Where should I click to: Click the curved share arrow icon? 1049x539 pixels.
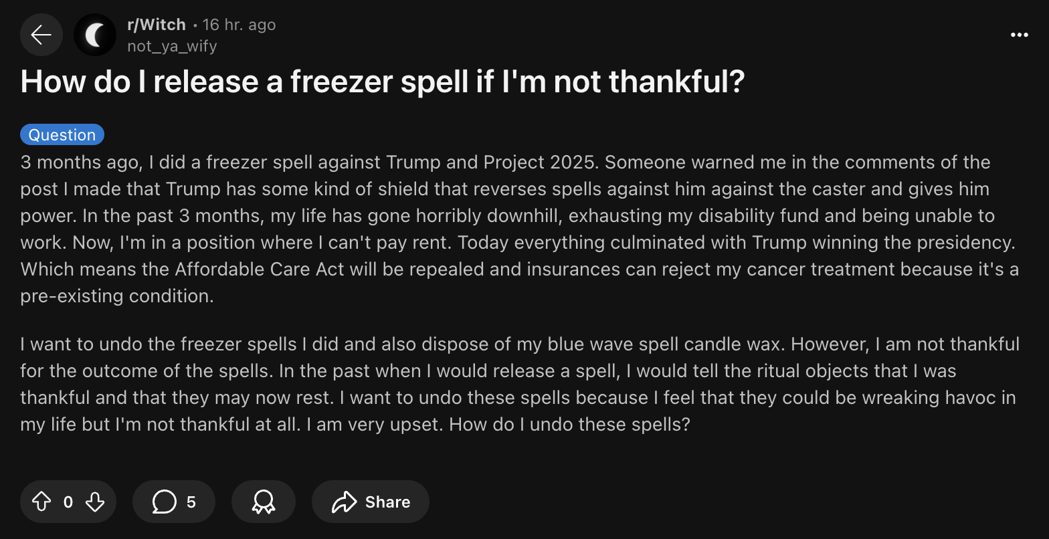345,502
